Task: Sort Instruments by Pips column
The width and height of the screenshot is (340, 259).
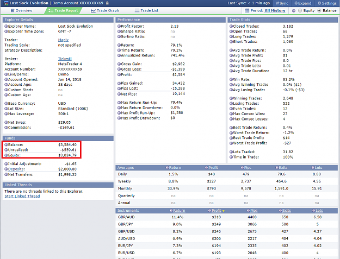Action: pos(254,210)
